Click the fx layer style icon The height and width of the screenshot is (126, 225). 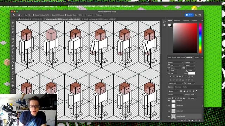pos(182,120)
